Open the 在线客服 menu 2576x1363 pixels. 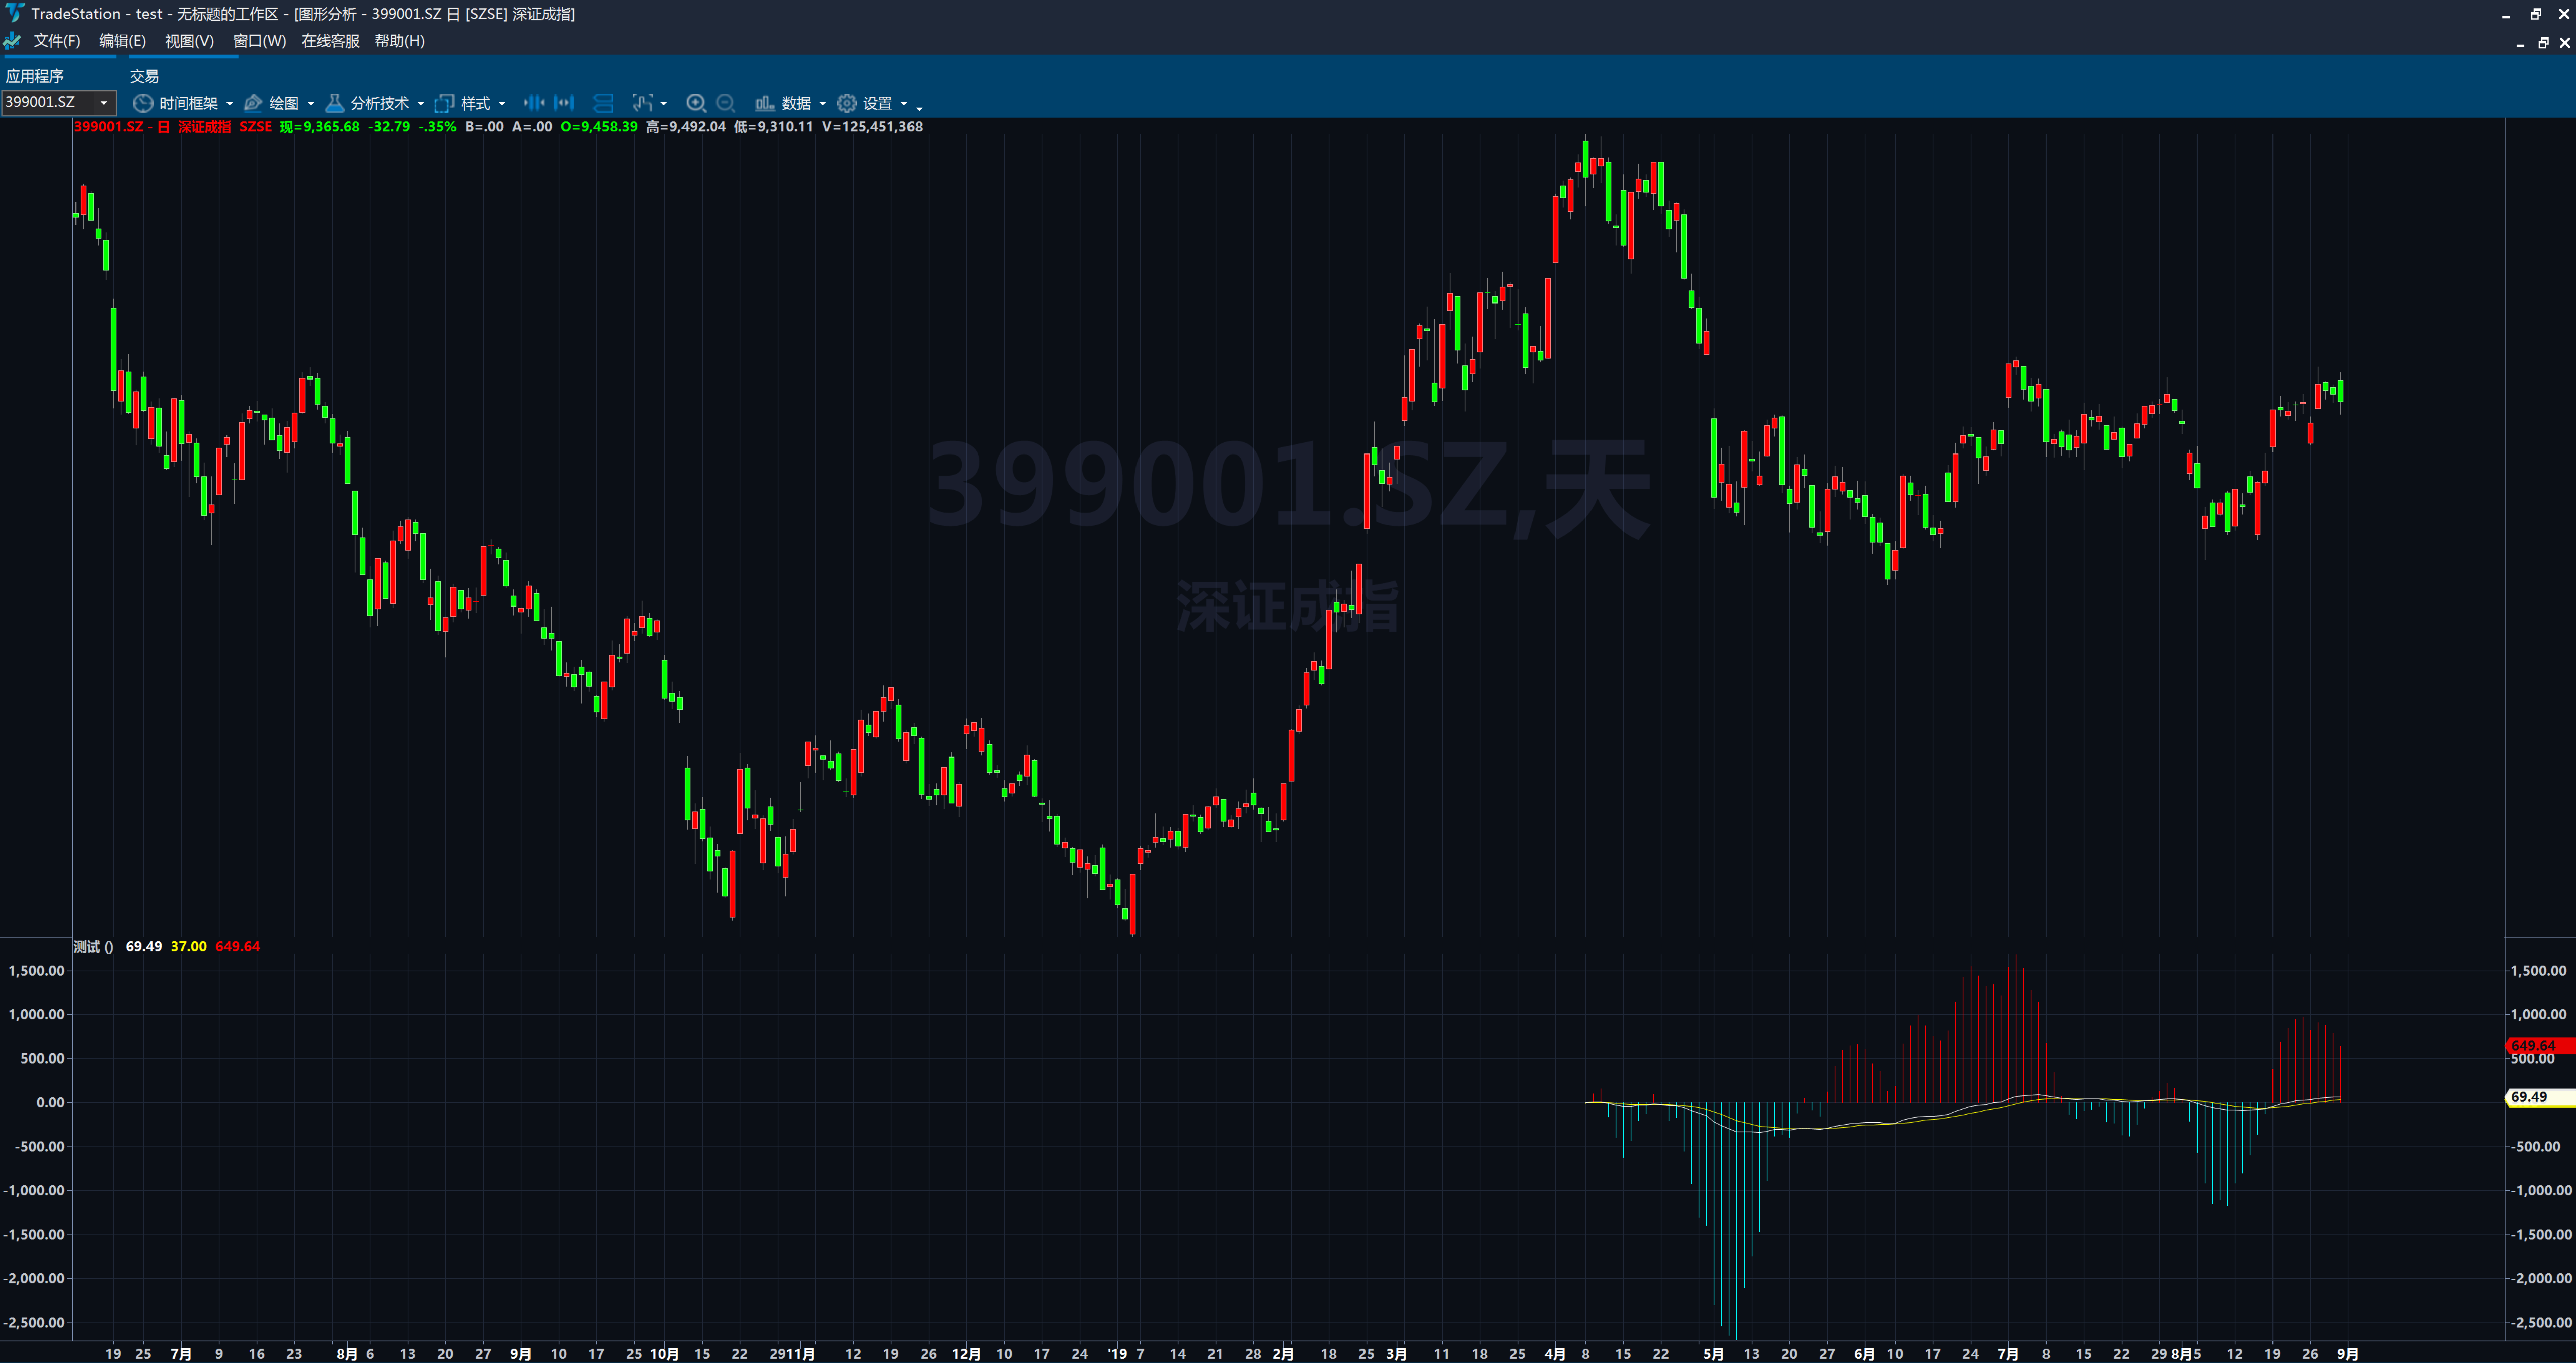click(331, 41)
